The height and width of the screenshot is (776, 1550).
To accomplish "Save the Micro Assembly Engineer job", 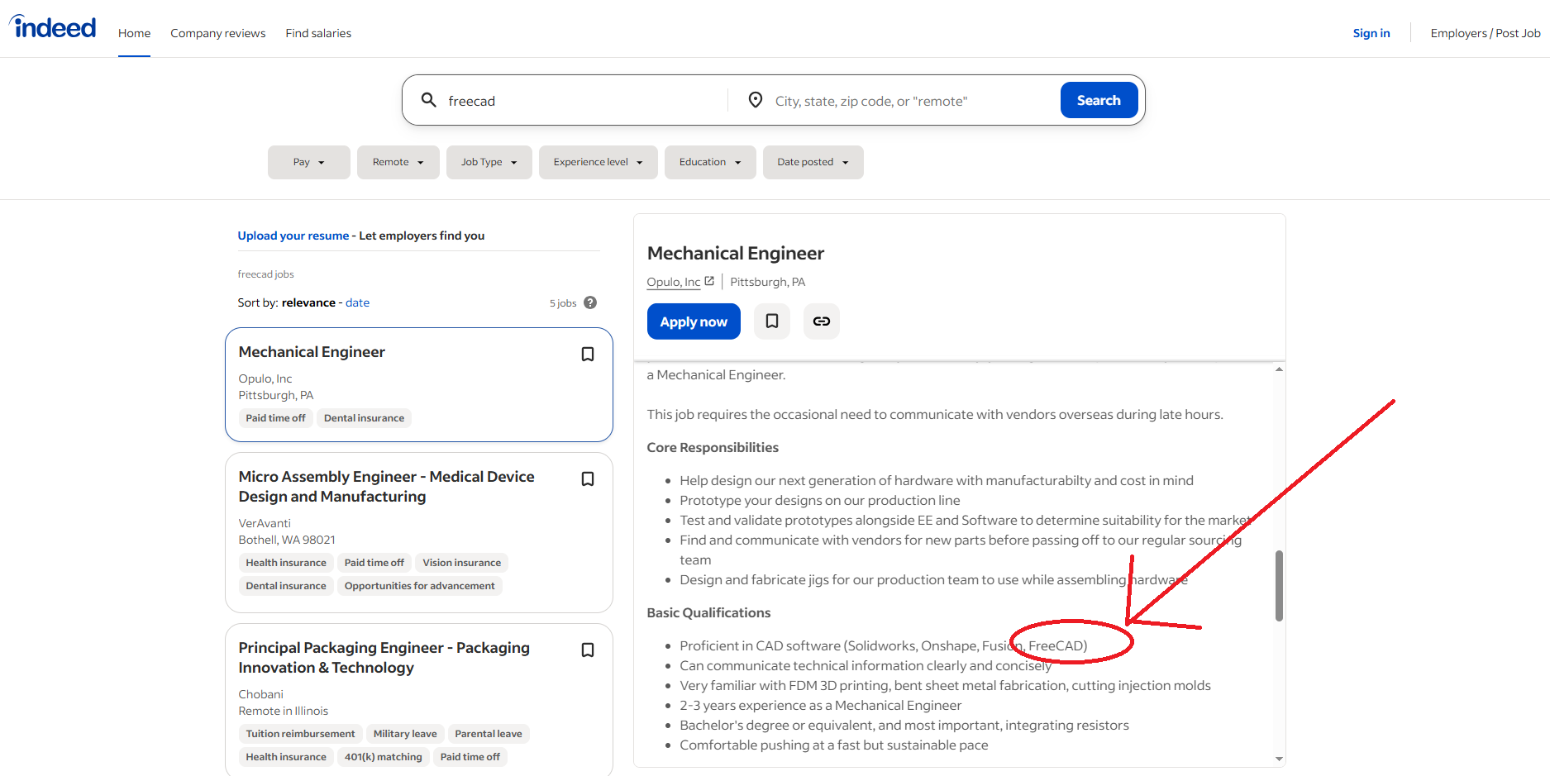I will (588, 479).
